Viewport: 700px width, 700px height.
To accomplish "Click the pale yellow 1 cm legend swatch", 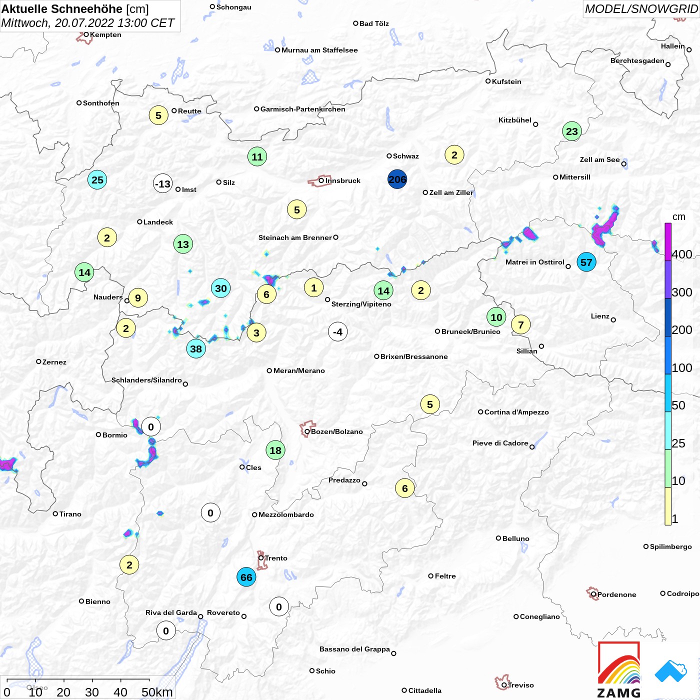I will [668, 506].
